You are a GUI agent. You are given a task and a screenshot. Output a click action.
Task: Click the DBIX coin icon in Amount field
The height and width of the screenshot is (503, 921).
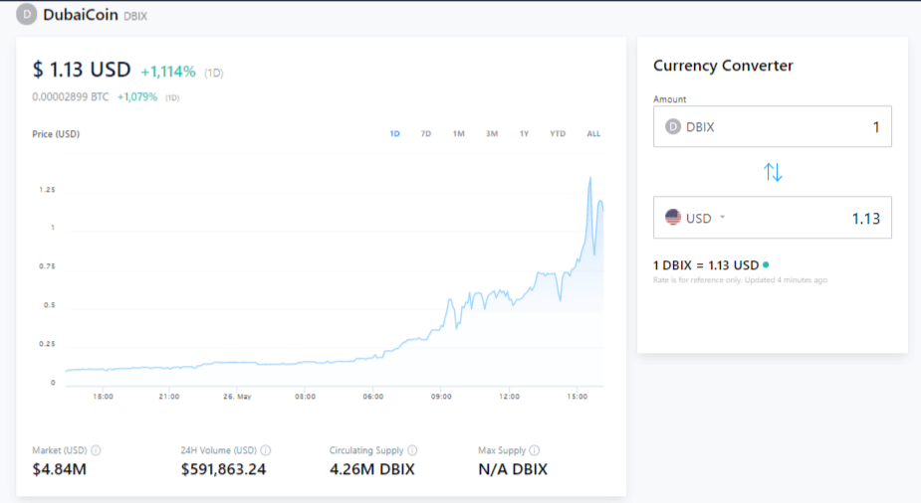tap(672, 126)
